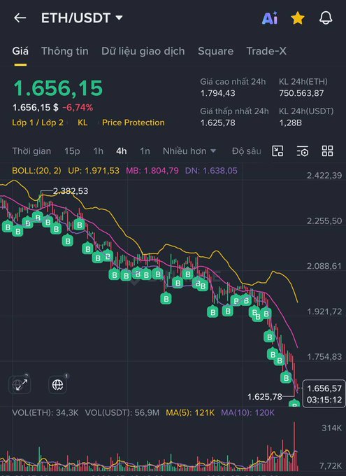Viewport: 346px width, 476px height.
Task: Open the grid layout icon
Action: pos(328,151)
